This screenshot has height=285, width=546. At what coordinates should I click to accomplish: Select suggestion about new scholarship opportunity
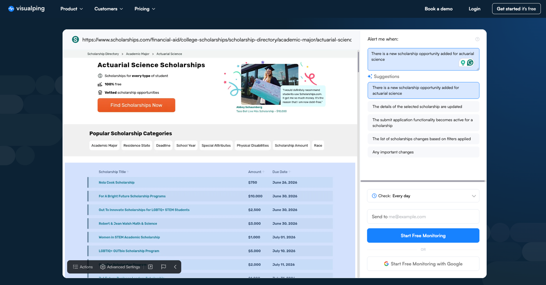(423, 91)
